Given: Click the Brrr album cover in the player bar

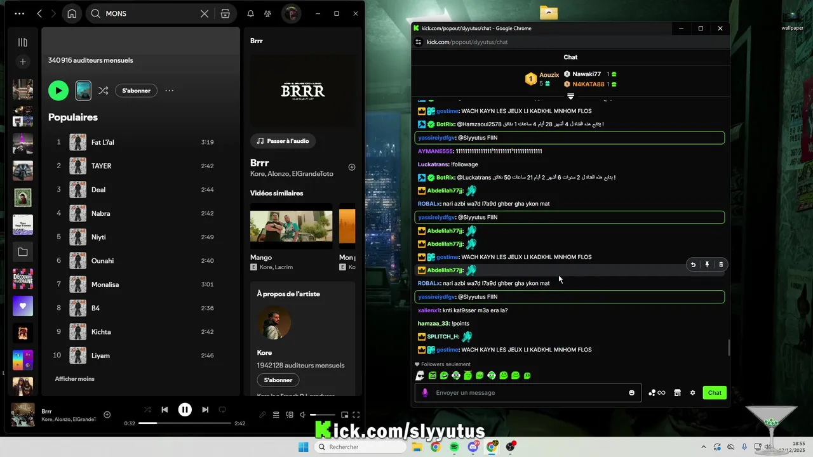Looking at the screenshot, I should tap(23, 414).
